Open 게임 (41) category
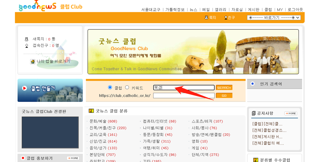 199,148
